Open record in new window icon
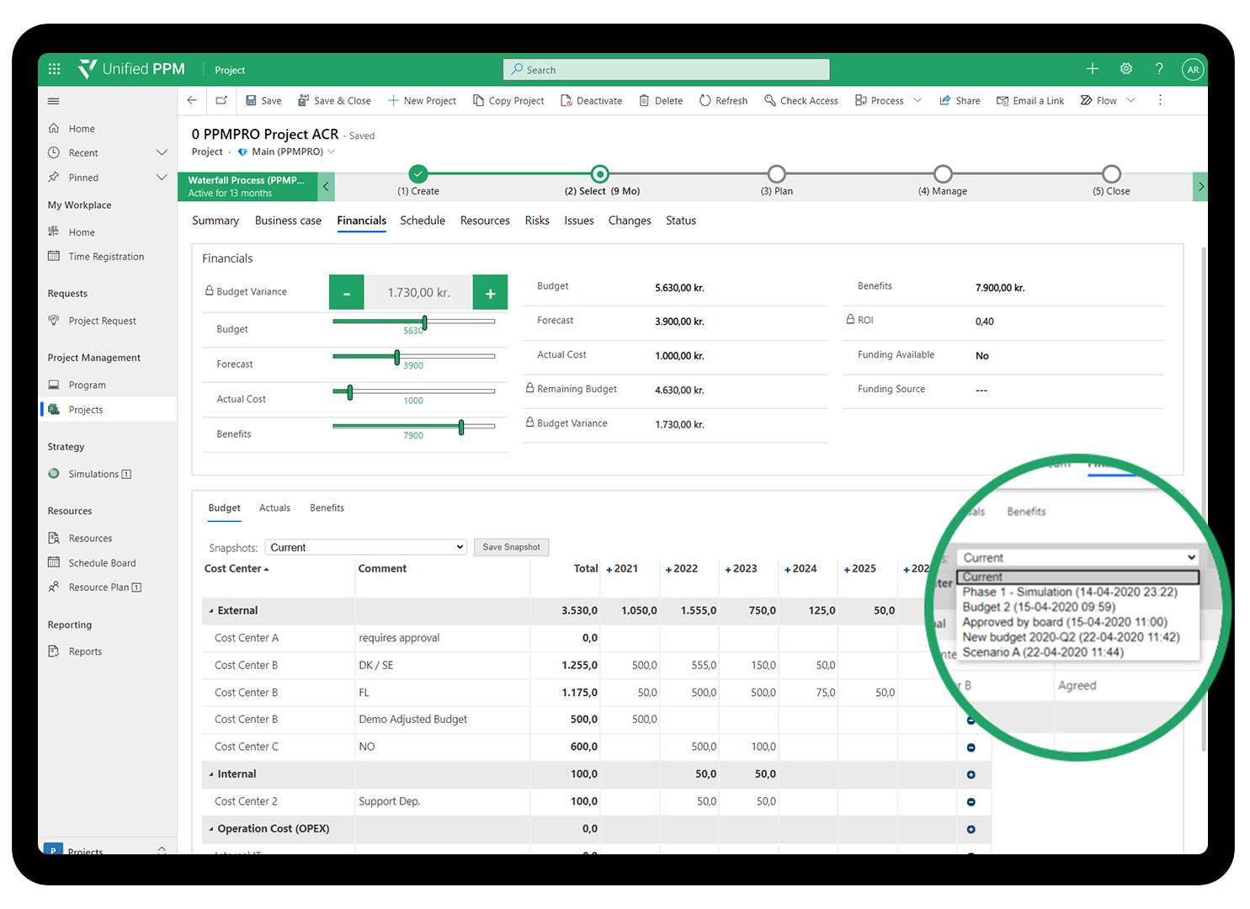This screenshot has width=1250, height=909. (221, 100)
